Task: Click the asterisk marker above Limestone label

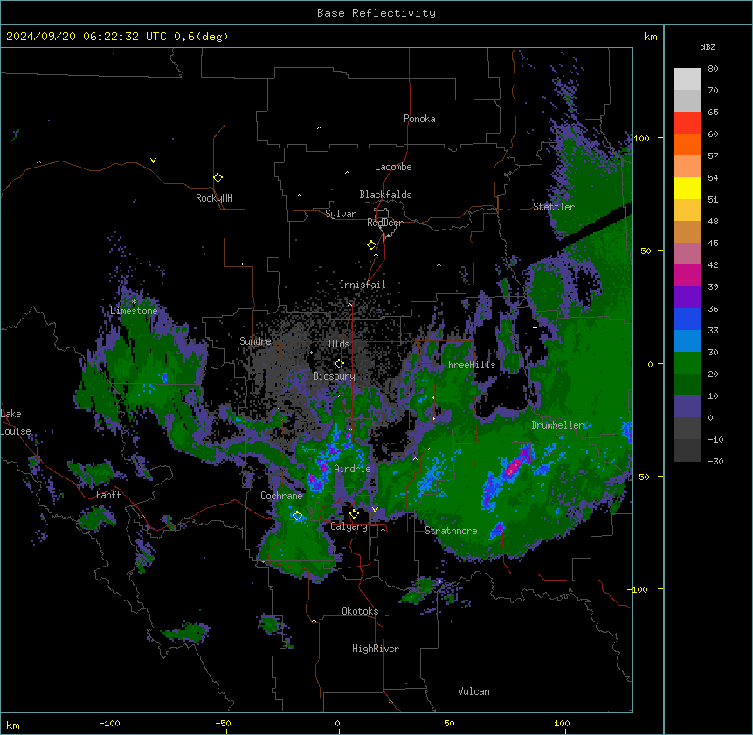Action: (x=134, y=302)
